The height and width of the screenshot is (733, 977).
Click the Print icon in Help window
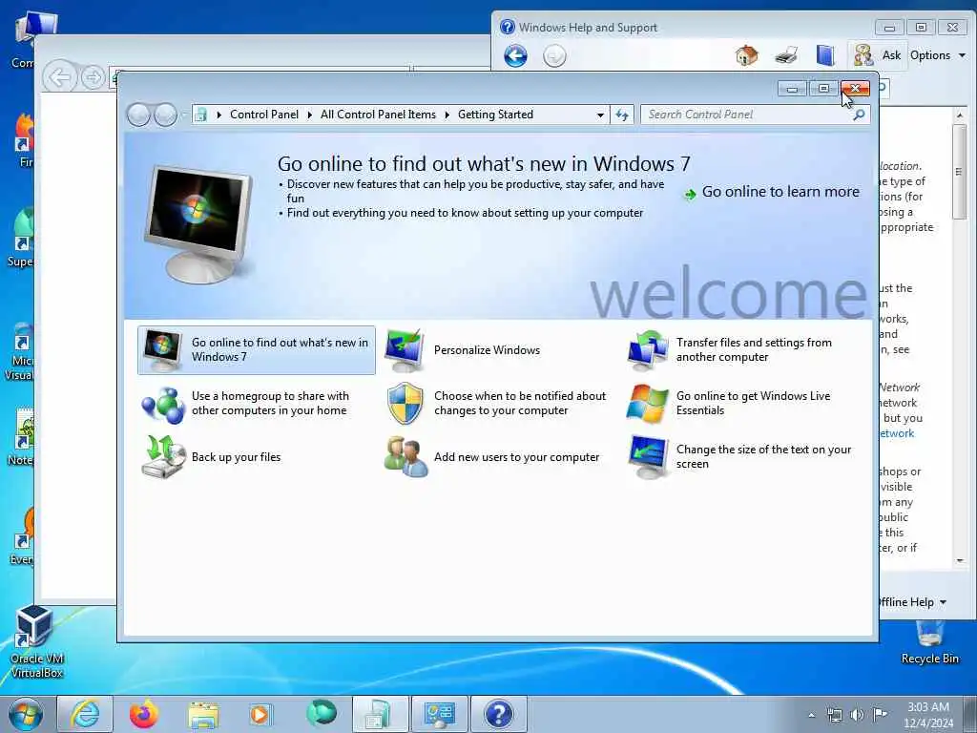[x=786, y=55]
